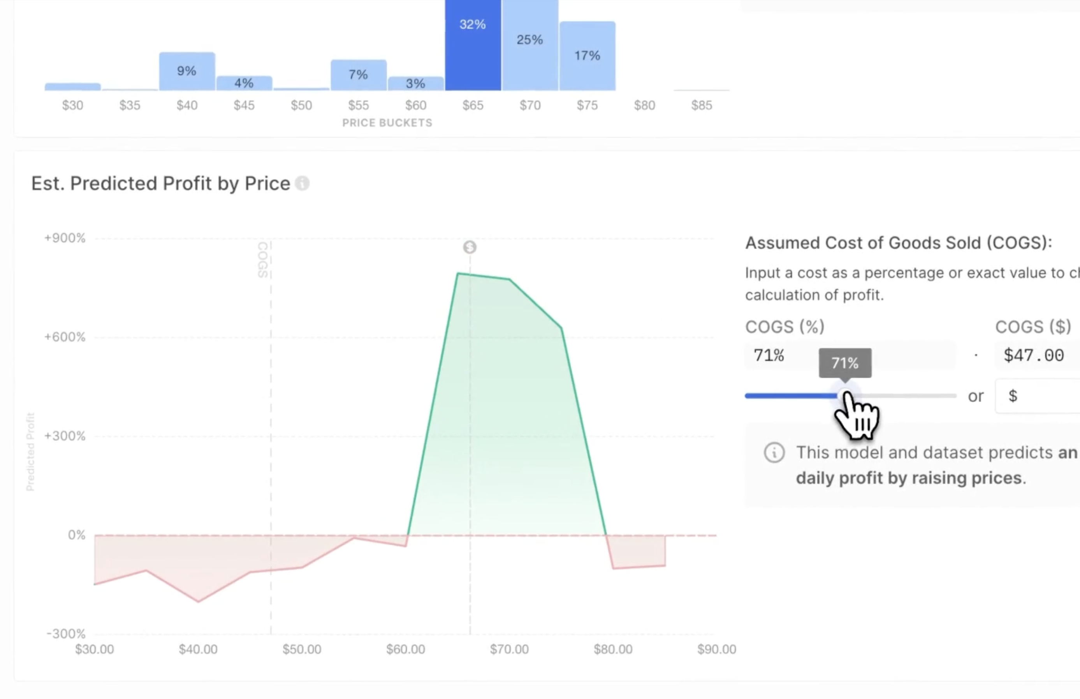1080x699 pixels.
Task: Click the info icon in the prediction note
Action: pyautogui.click(x=774, y=453)
